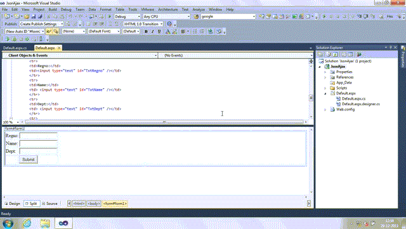
Task: Select the App_Data folder
Action: pyautogui.click(x=344, y=82)
